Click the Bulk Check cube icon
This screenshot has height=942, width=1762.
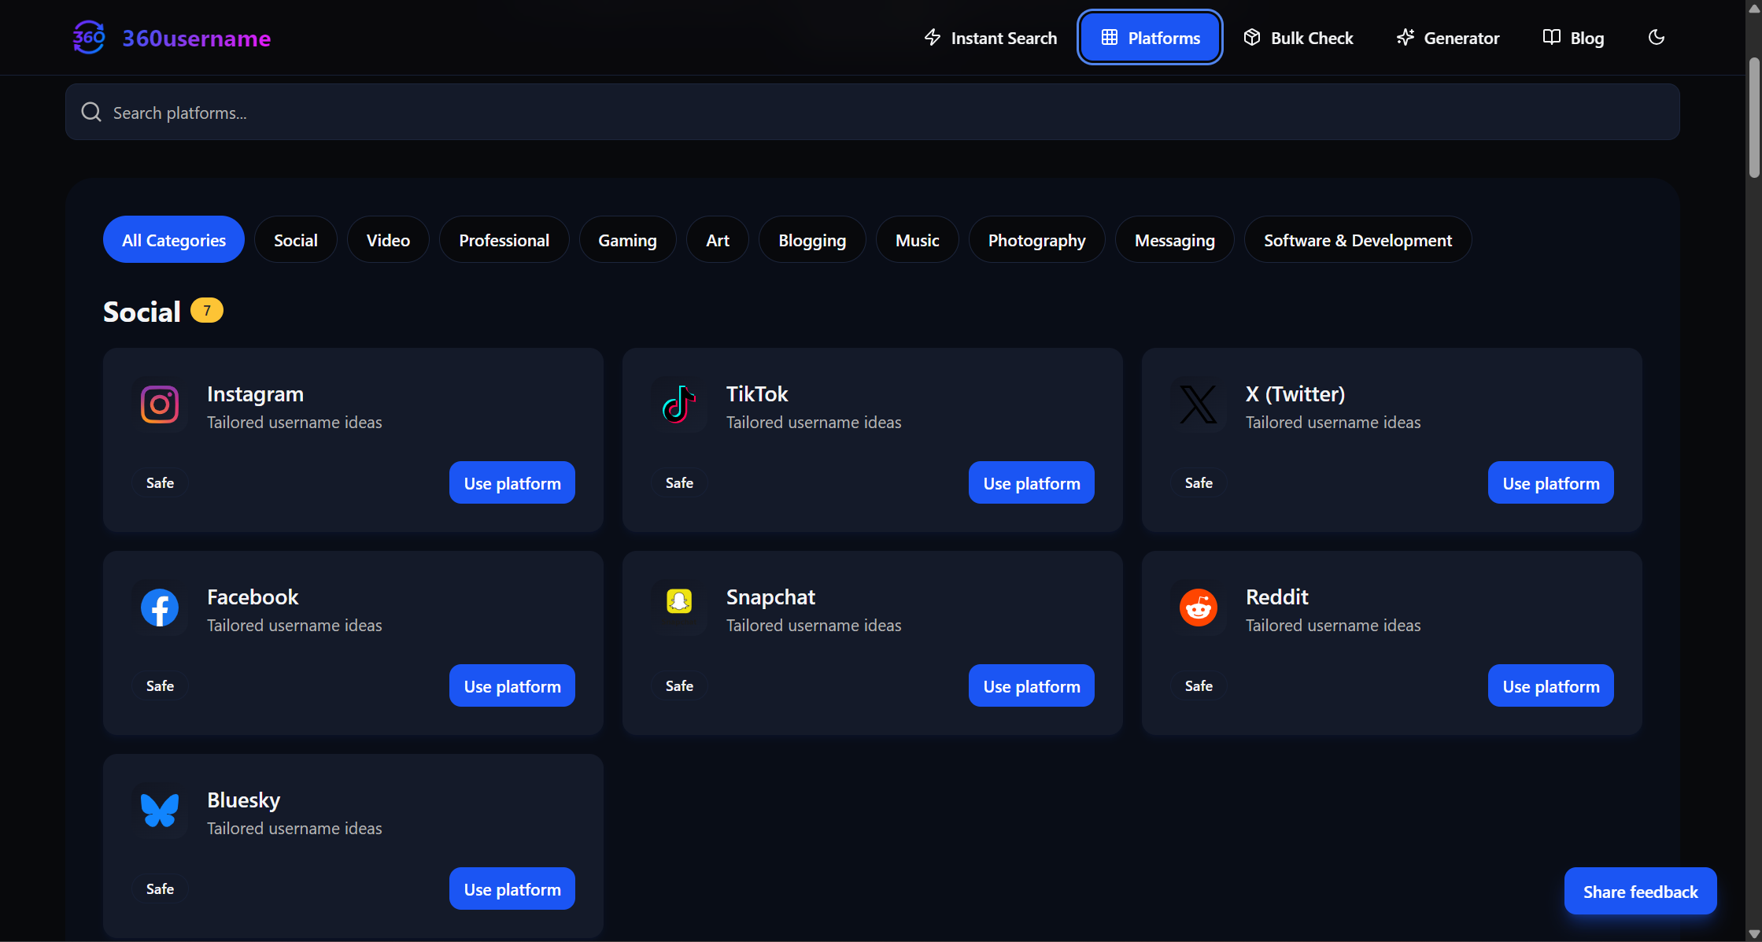tap(1251, 37)
